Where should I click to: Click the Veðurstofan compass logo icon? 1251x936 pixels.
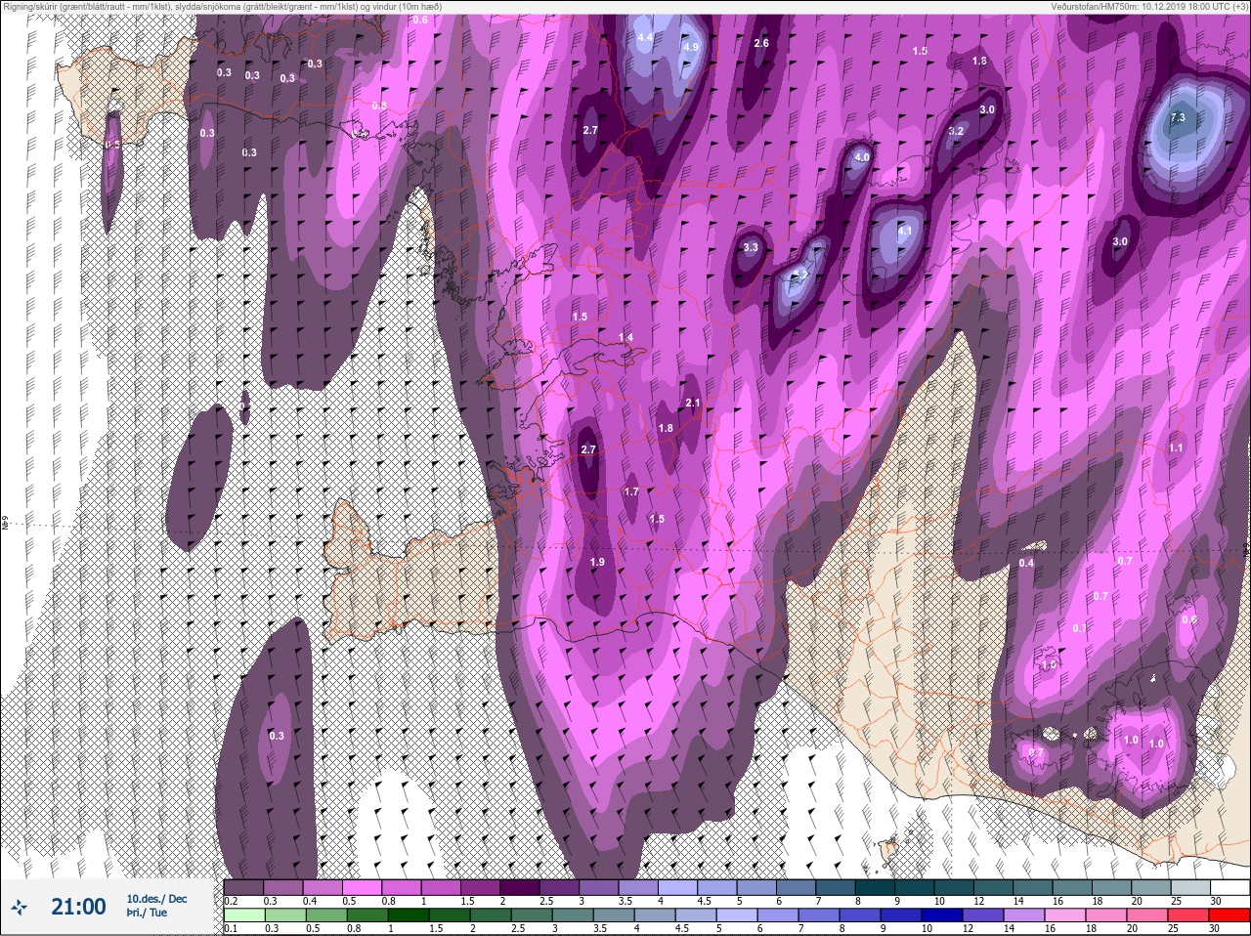point(19,907)
